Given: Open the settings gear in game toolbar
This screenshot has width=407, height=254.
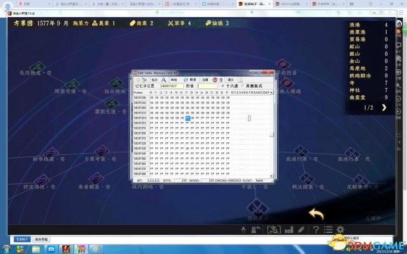Looking at the screenshot, I should [340, 229].
